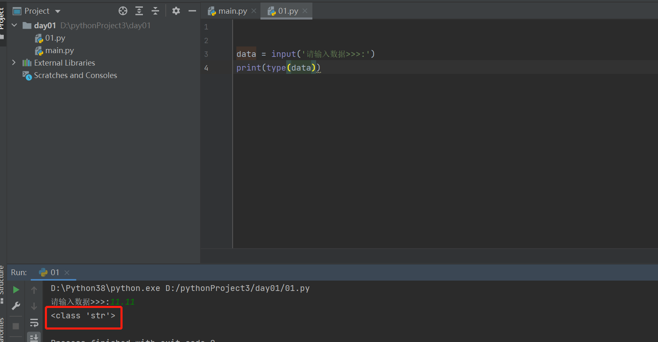
Task: Open Project vertical side tab
Action: click(2, 19)
